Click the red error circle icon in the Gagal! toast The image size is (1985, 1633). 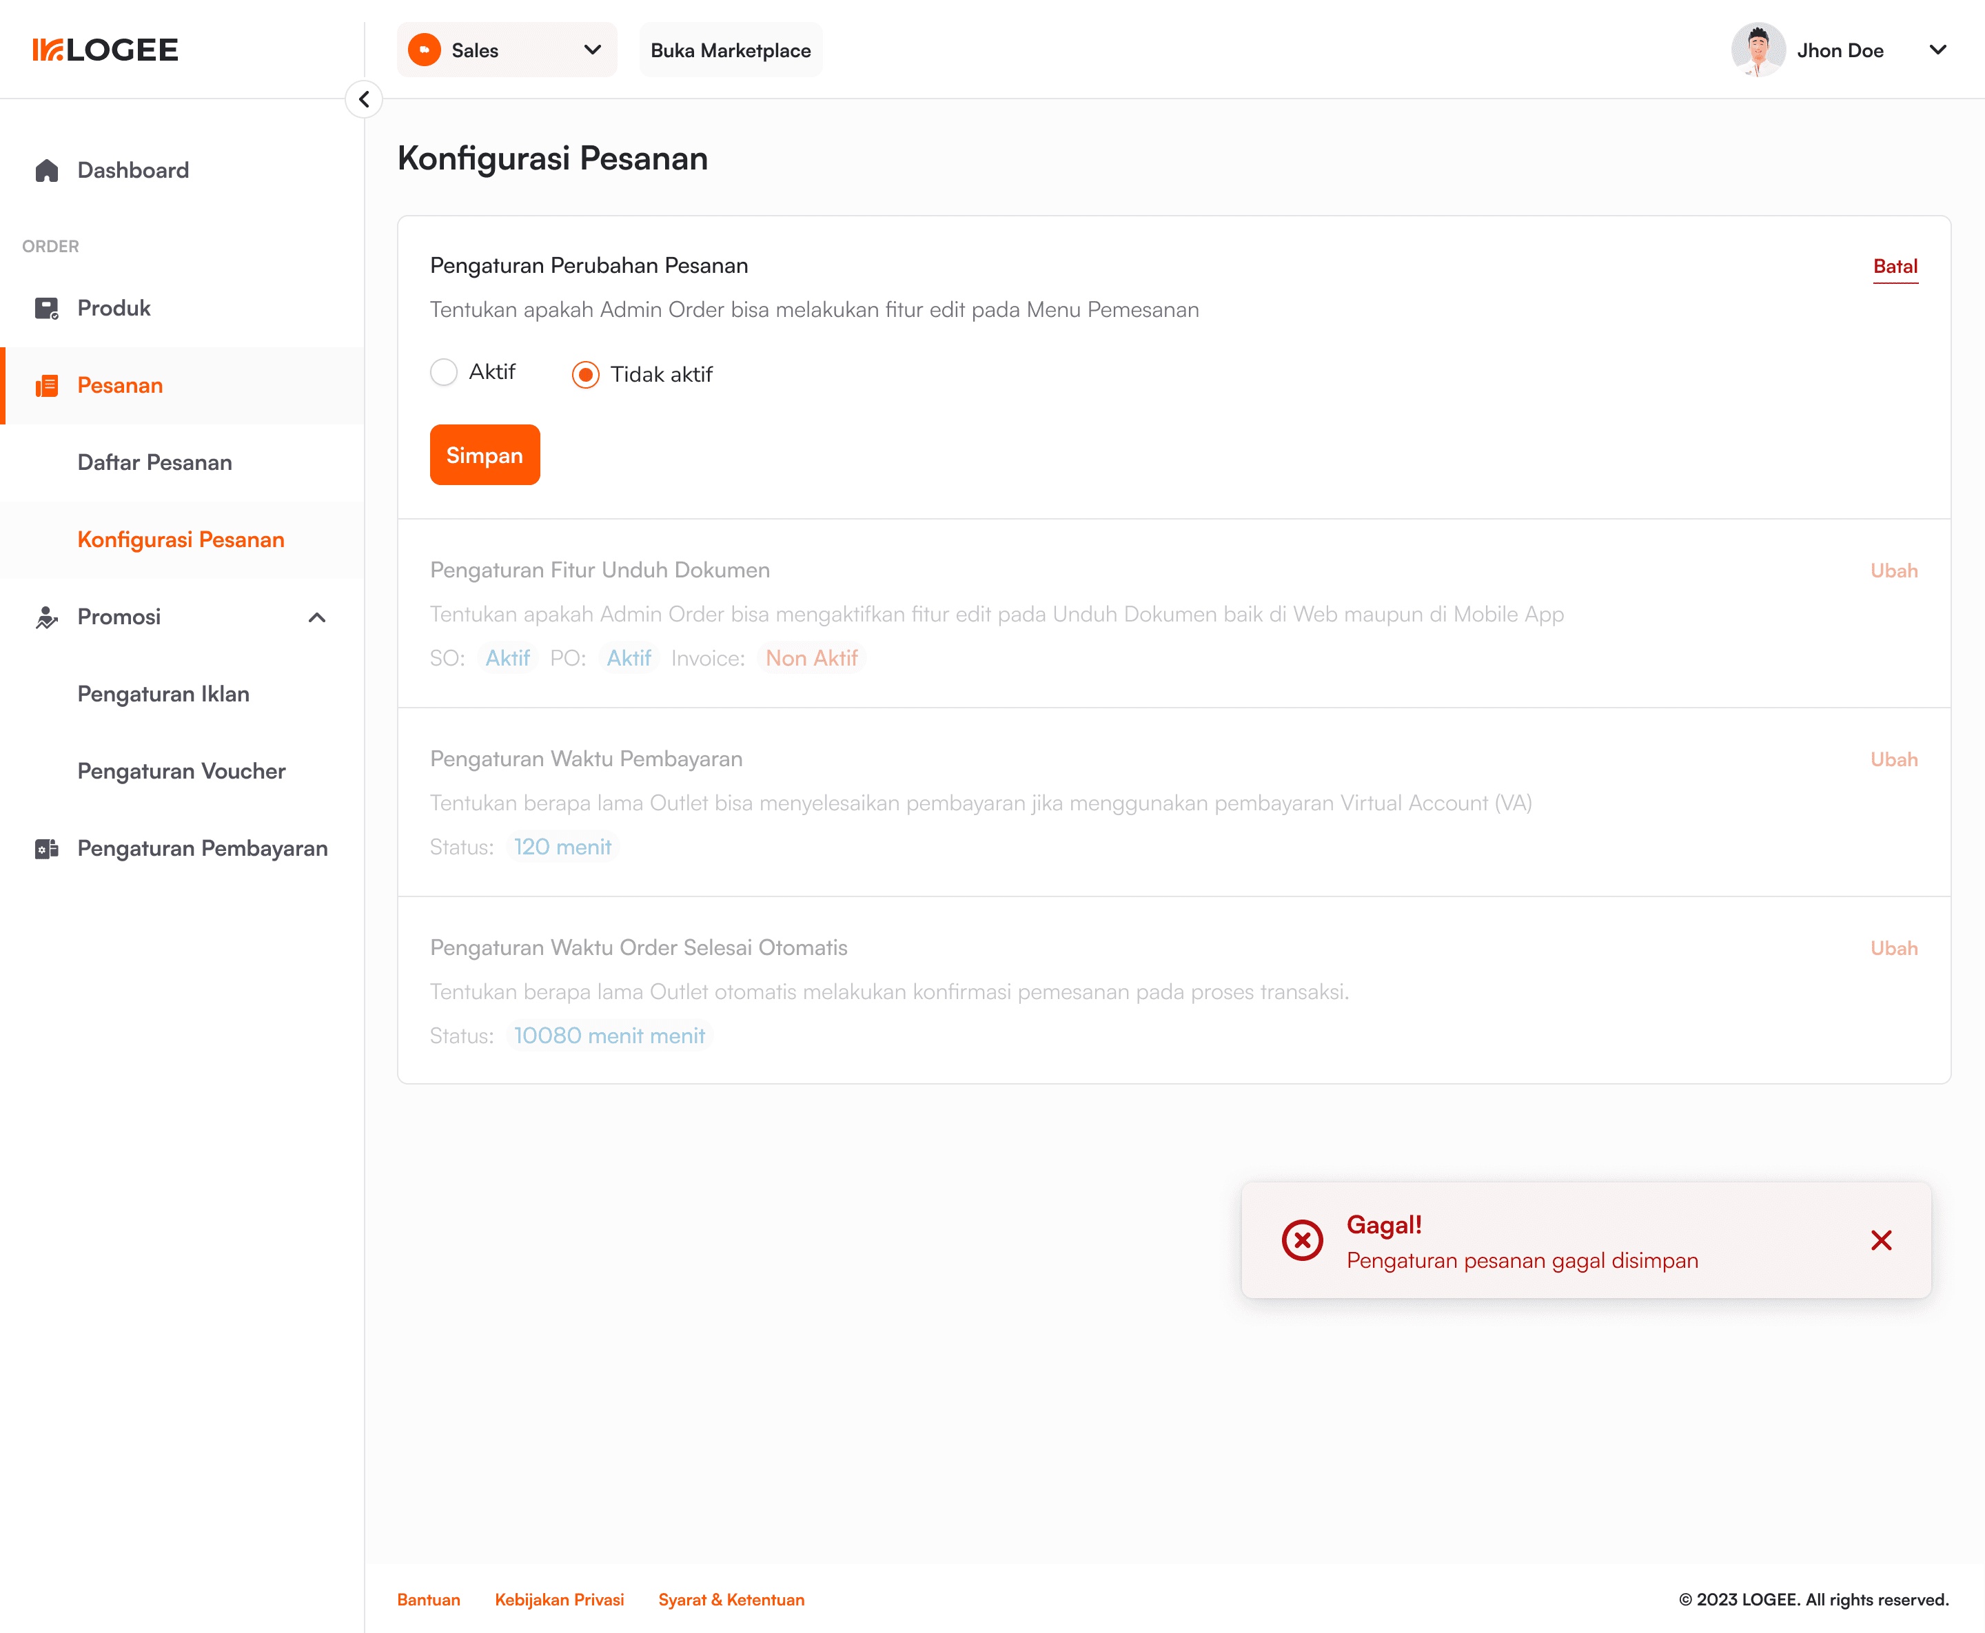[x=1302, y=1241]
